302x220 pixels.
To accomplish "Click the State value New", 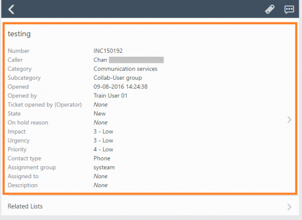I will 99,113.
